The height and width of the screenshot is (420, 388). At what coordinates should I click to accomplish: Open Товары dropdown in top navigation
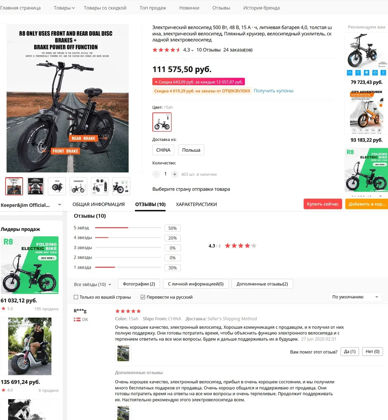(x=64, y=8)
